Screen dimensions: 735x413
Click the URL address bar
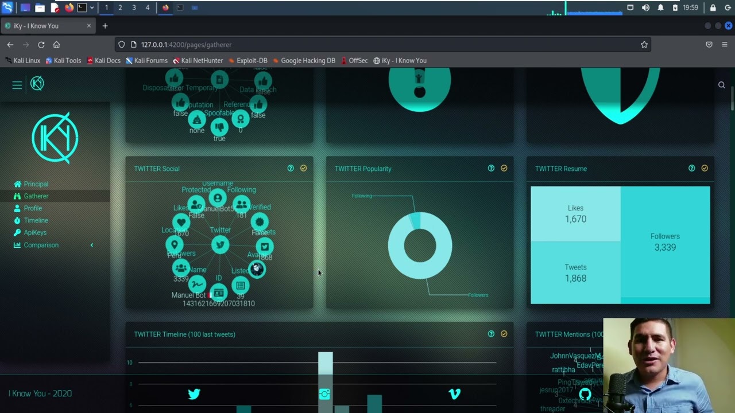384,45
